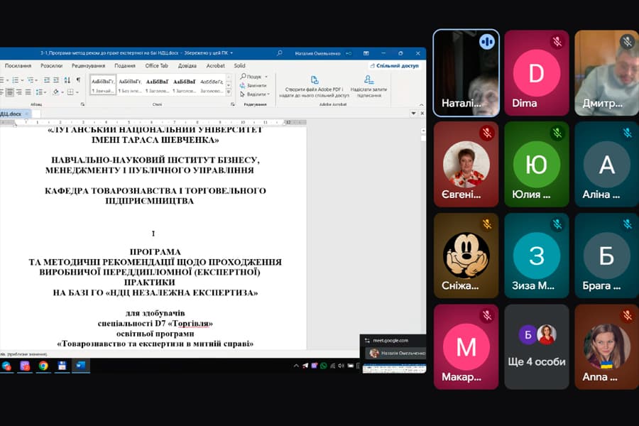
Task: Increase the paragraph indent
Action: 56,80
